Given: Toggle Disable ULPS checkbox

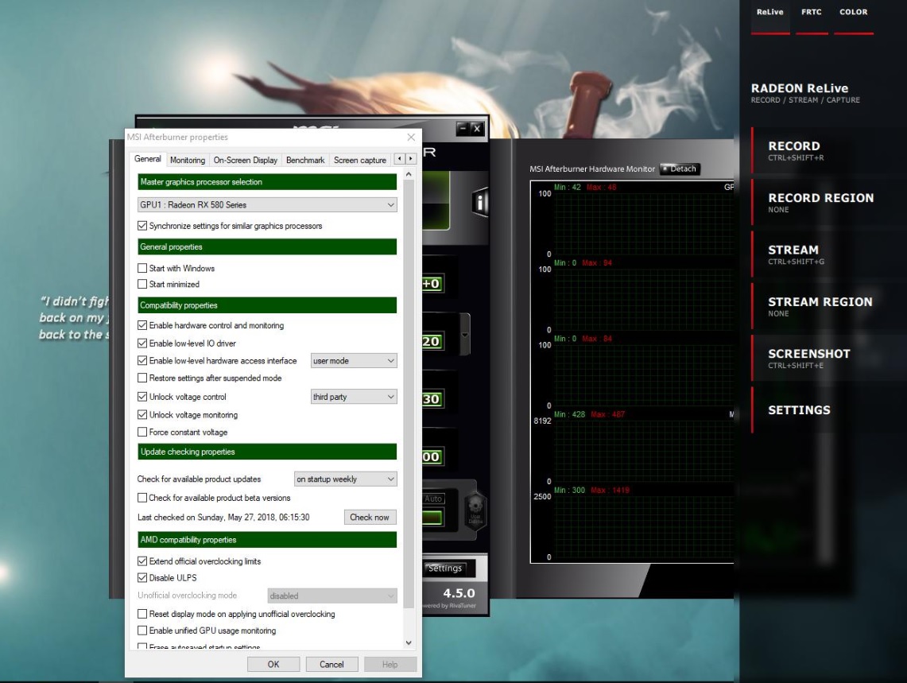Looking at the screenshot, I should [x=142, y=578].
